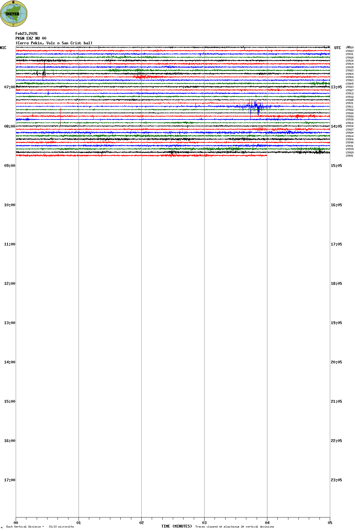Click the Feb23,2026 date text
The height and width of the screenshot is (531, 355).
click(x=26, y=34)
